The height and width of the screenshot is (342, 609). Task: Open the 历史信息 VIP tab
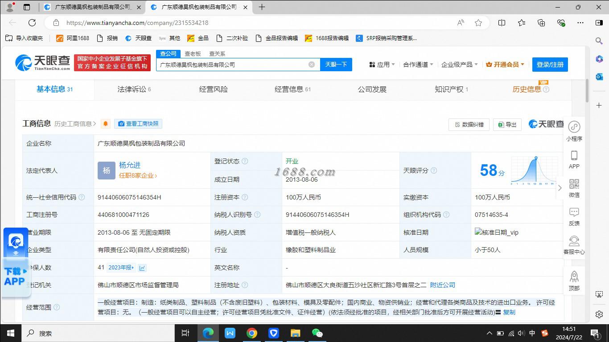click(531, 89)
